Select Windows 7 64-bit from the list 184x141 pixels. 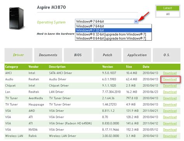point(113,26)
